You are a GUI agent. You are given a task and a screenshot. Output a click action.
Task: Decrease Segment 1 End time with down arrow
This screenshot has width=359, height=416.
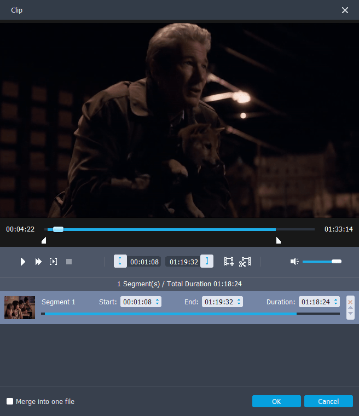tap(239, 304)
